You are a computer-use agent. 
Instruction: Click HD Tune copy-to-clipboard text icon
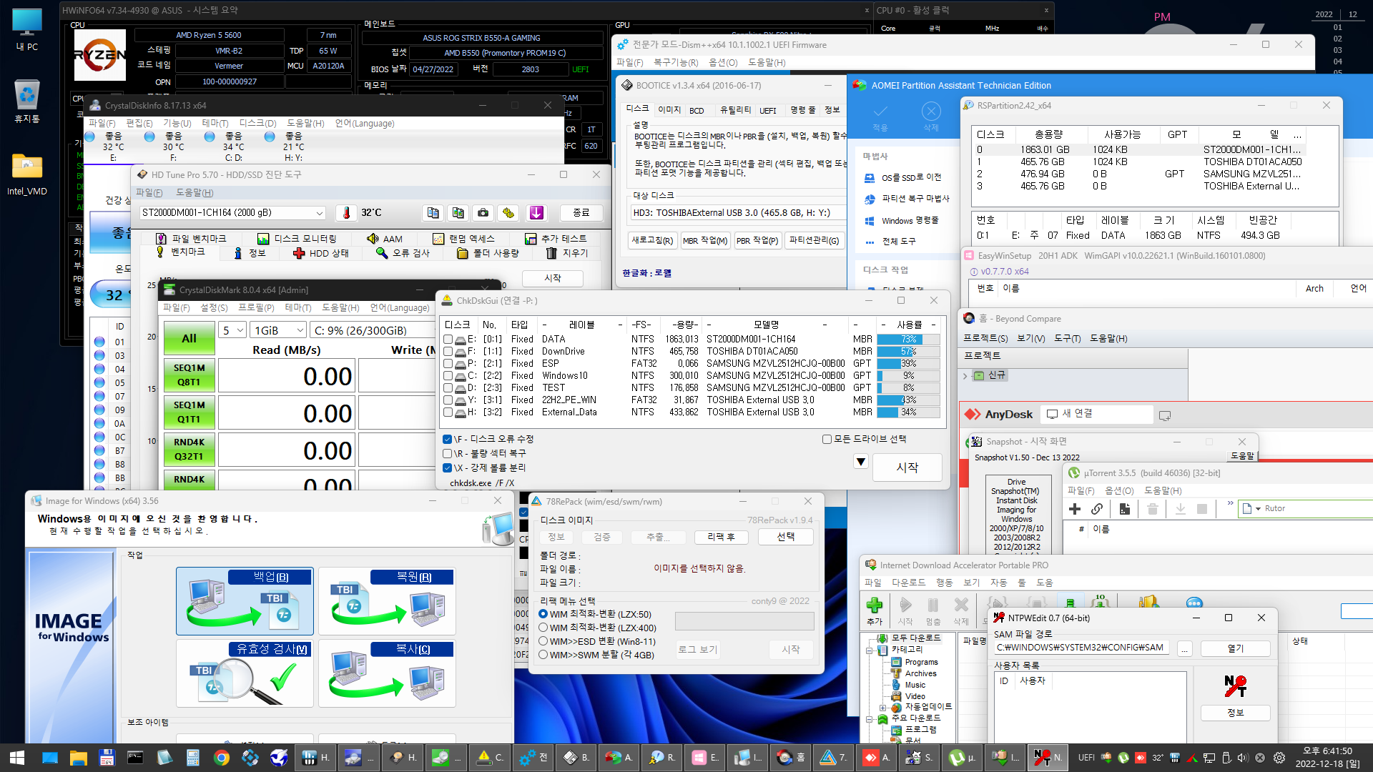[433, 213]
